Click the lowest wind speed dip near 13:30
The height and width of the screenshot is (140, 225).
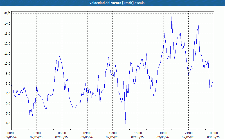pyautogui.click(x=125, y=123)
